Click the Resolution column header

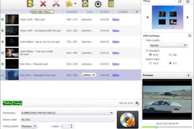point(72,12)
